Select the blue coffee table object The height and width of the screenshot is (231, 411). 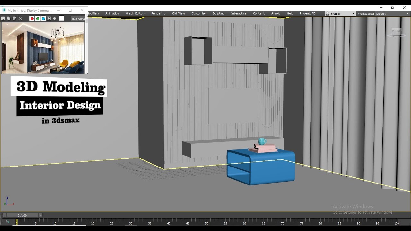(261, 167)
